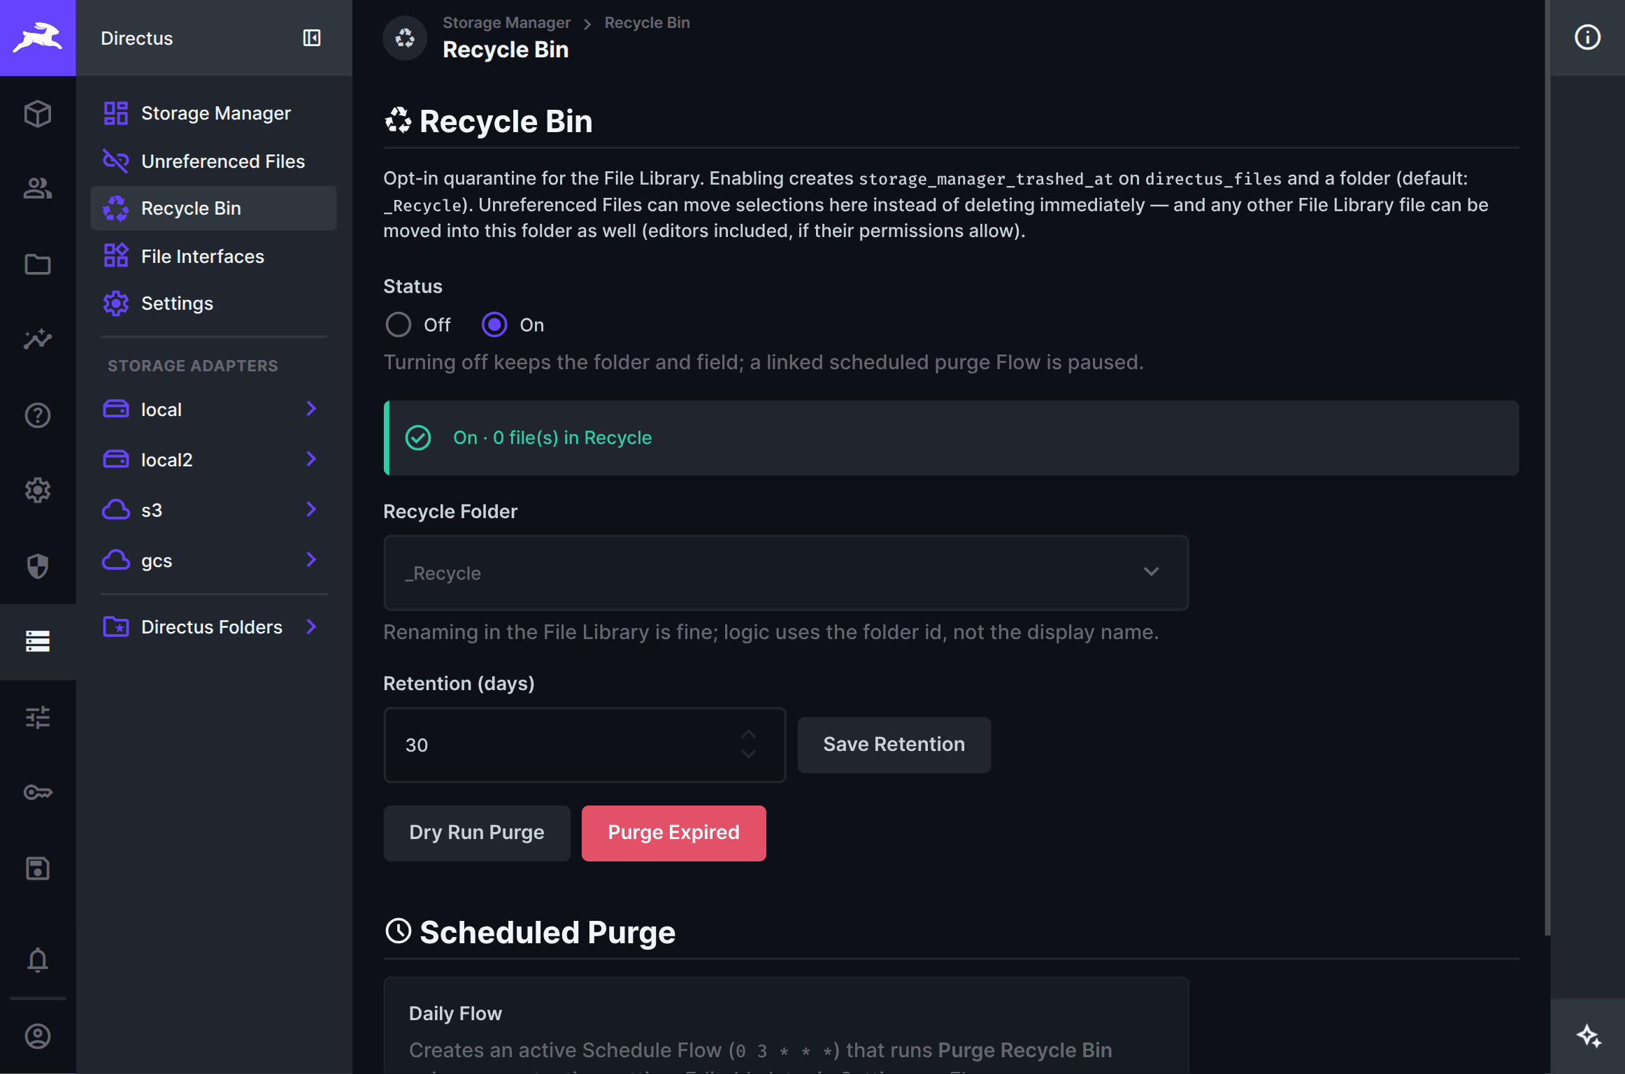This screenshot has height=1074, width=1625.
Task: Click the local2 drive adapter icon
Action: (x=116, y=459)
